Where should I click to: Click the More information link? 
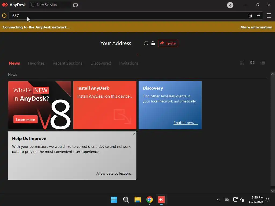(x=256, y=27)
